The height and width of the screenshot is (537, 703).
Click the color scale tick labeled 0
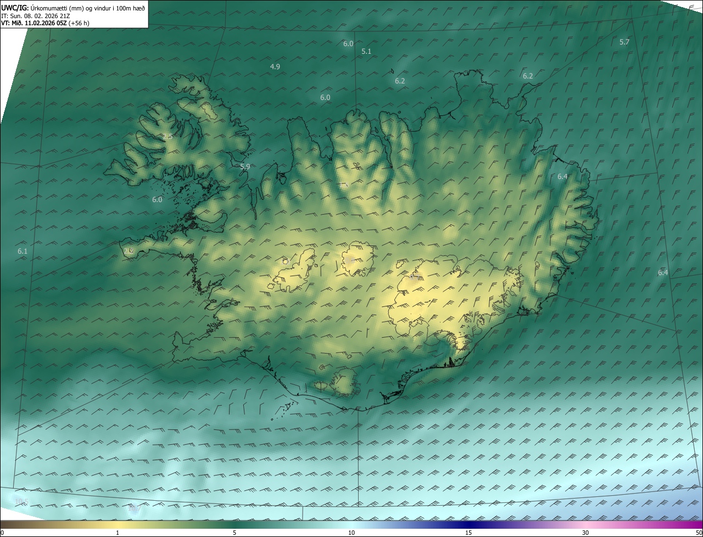[x=2, y=533]
